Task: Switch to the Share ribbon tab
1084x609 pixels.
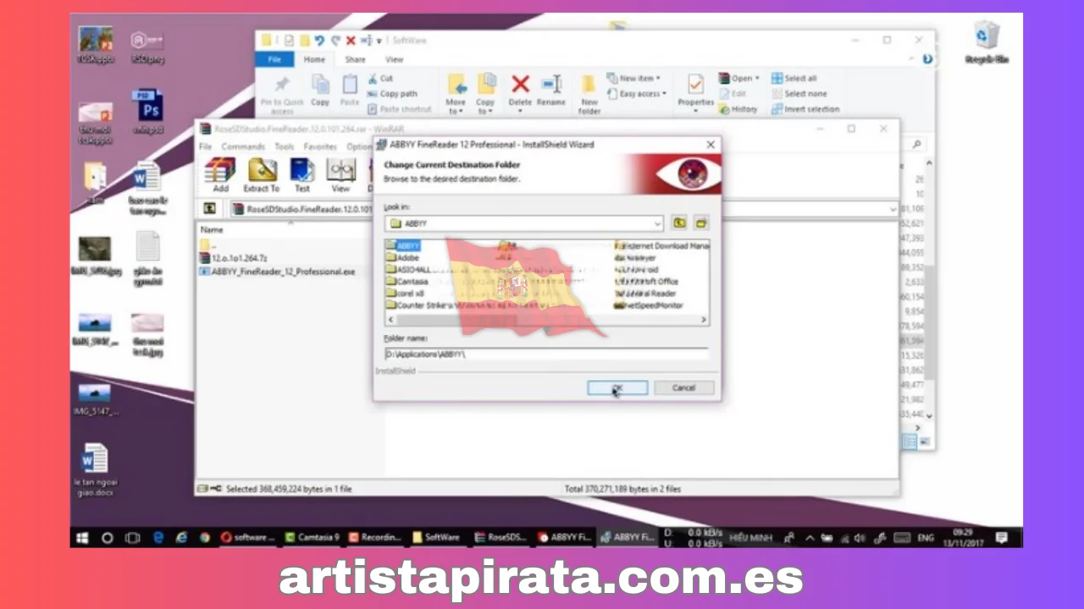Action: (355, 59)
